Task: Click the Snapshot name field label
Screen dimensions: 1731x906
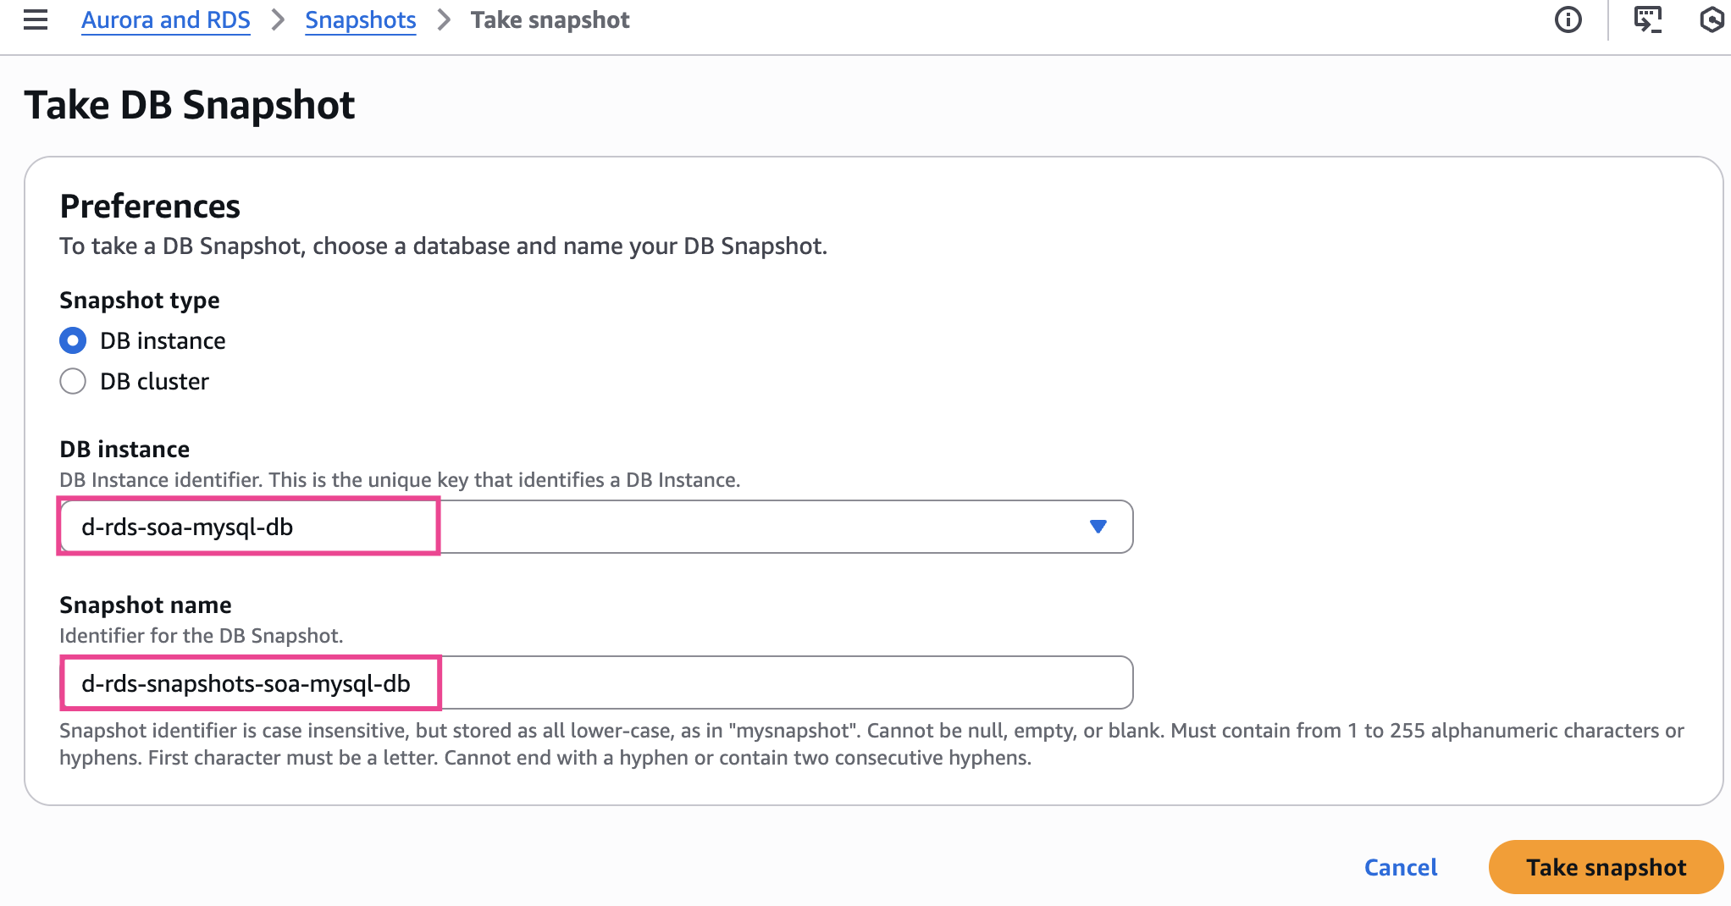Action: (x=146, y=605)
